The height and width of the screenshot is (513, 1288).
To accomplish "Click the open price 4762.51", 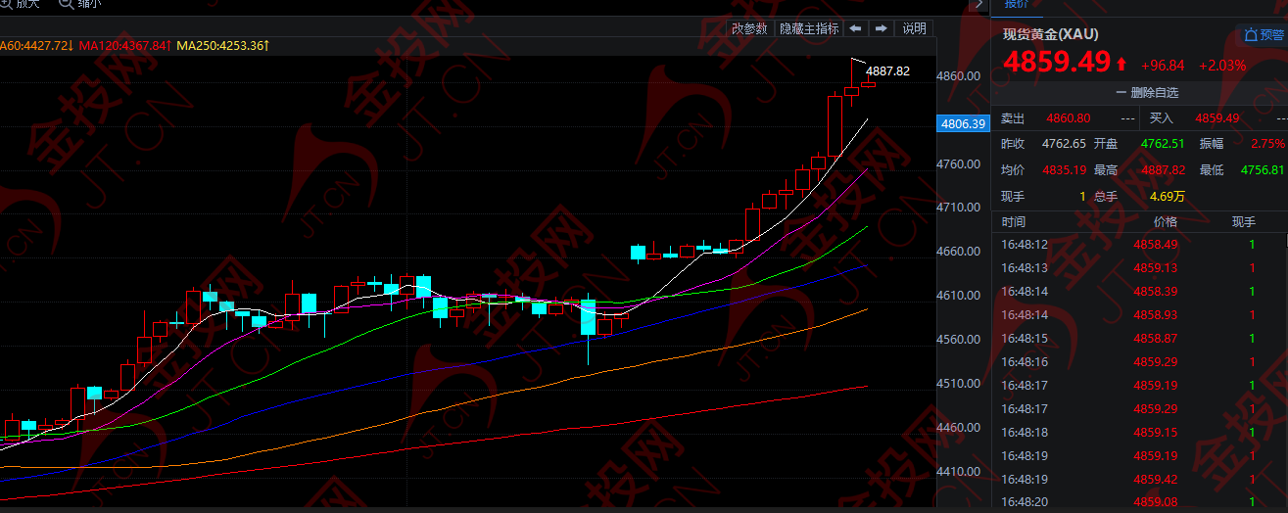I will (x=1164, y=144).
